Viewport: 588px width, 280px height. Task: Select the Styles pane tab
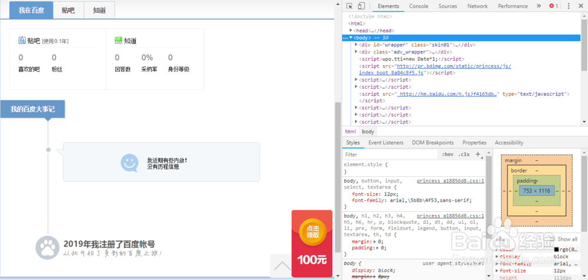(x=352, y=143)
